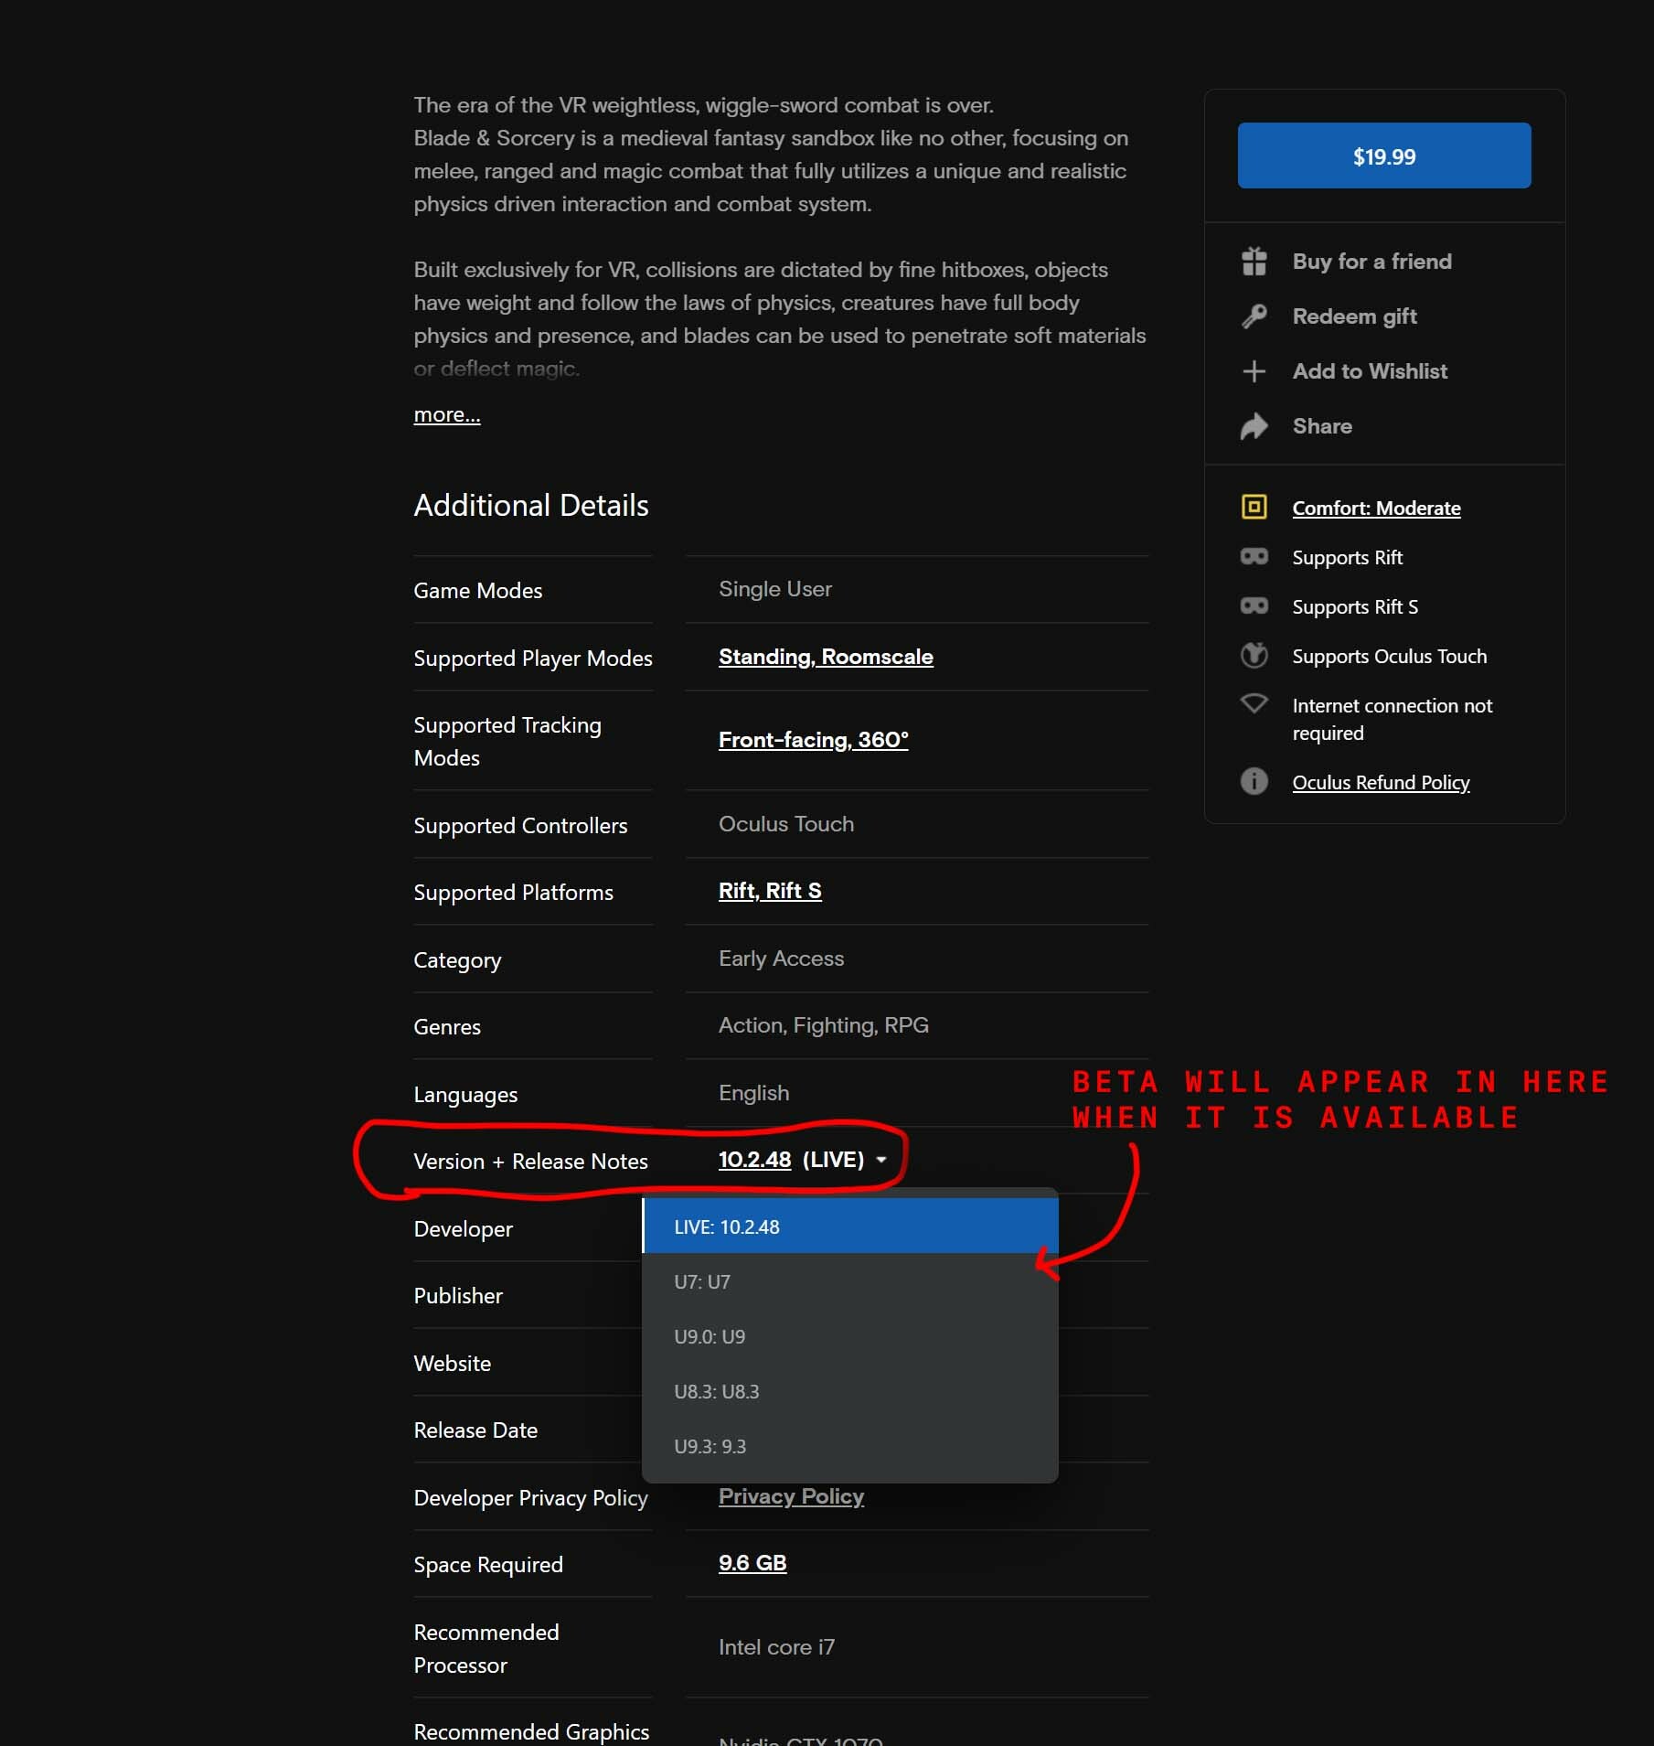The width and height of the screenshot is (1654, 1746).
Task: Click Action, Fighting, RPG genres value
Action: 823,1025
